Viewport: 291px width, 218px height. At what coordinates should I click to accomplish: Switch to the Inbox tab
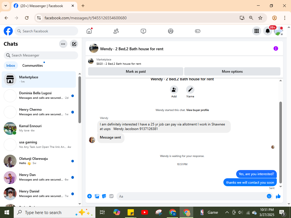11,66
